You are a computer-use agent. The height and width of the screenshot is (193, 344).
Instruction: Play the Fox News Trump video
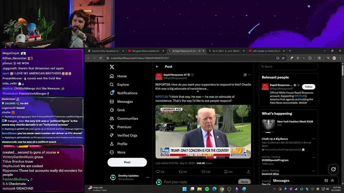click(x=203, y=132)
